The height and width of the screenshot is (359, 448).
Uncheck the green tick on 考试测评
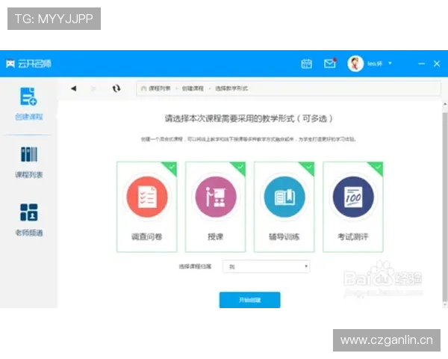378,168
